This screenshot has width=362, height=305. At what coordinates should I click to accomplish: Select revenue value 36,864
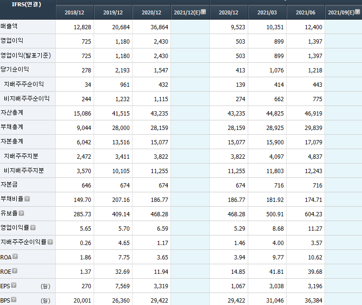159,27
